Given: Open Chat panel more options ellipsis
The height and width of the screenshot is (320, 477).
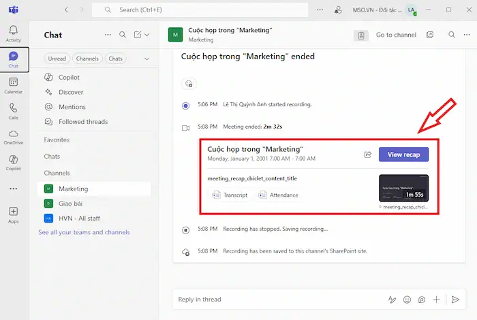Looking at the screenshot, I should 108,35.
